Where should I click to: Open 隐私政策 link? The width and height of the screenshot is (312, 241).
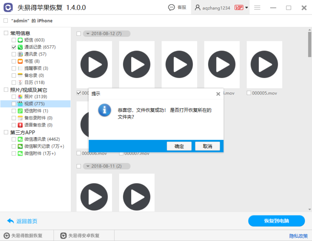298,236
